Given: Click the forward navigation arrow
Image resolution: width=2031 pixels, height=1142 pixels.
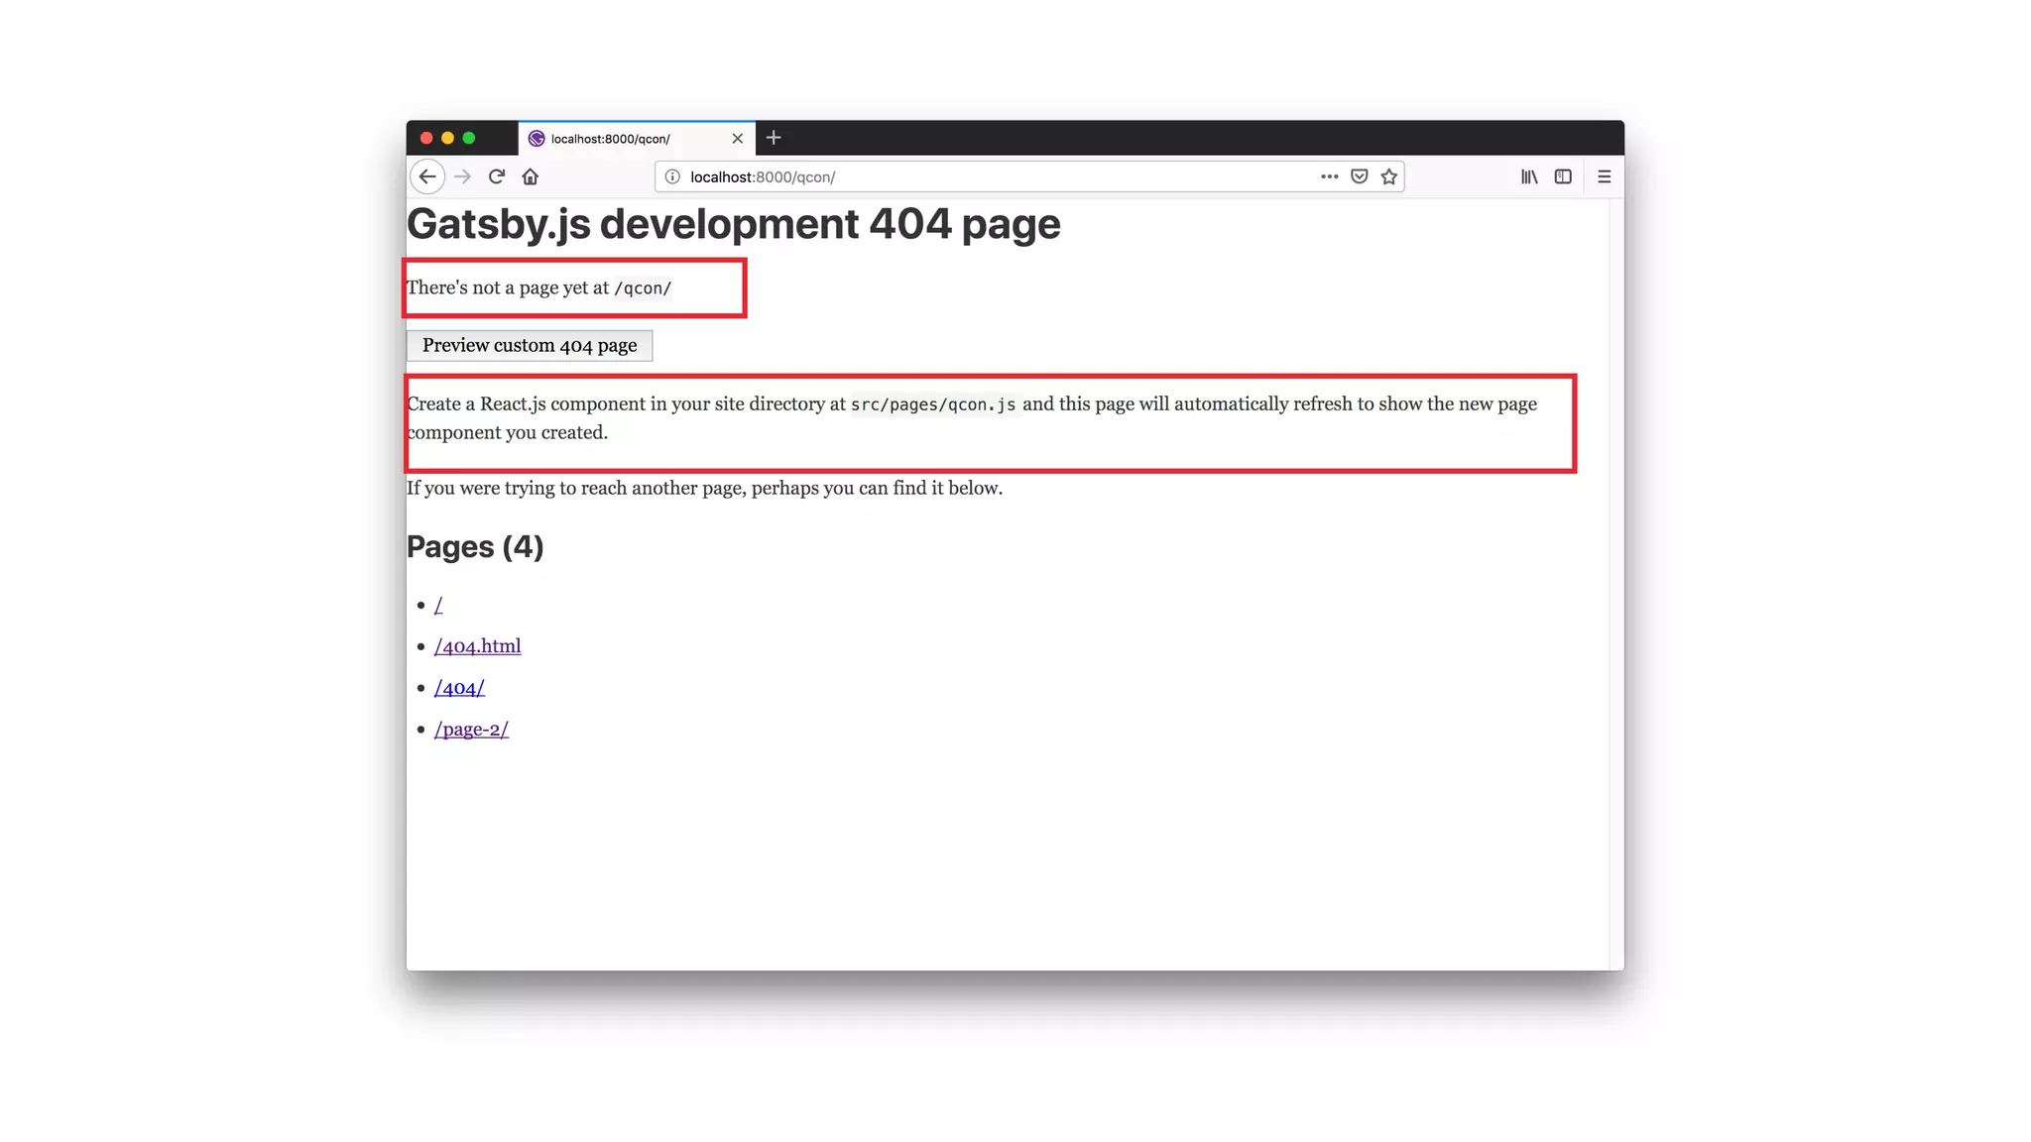Looking at the screenshot, I should pos(462,176).
